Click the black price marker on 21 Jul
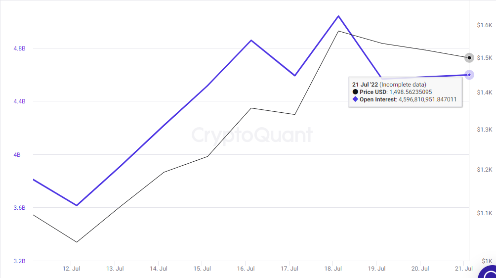Viewport: 496px width, 278px height. (x=469, y=57)
